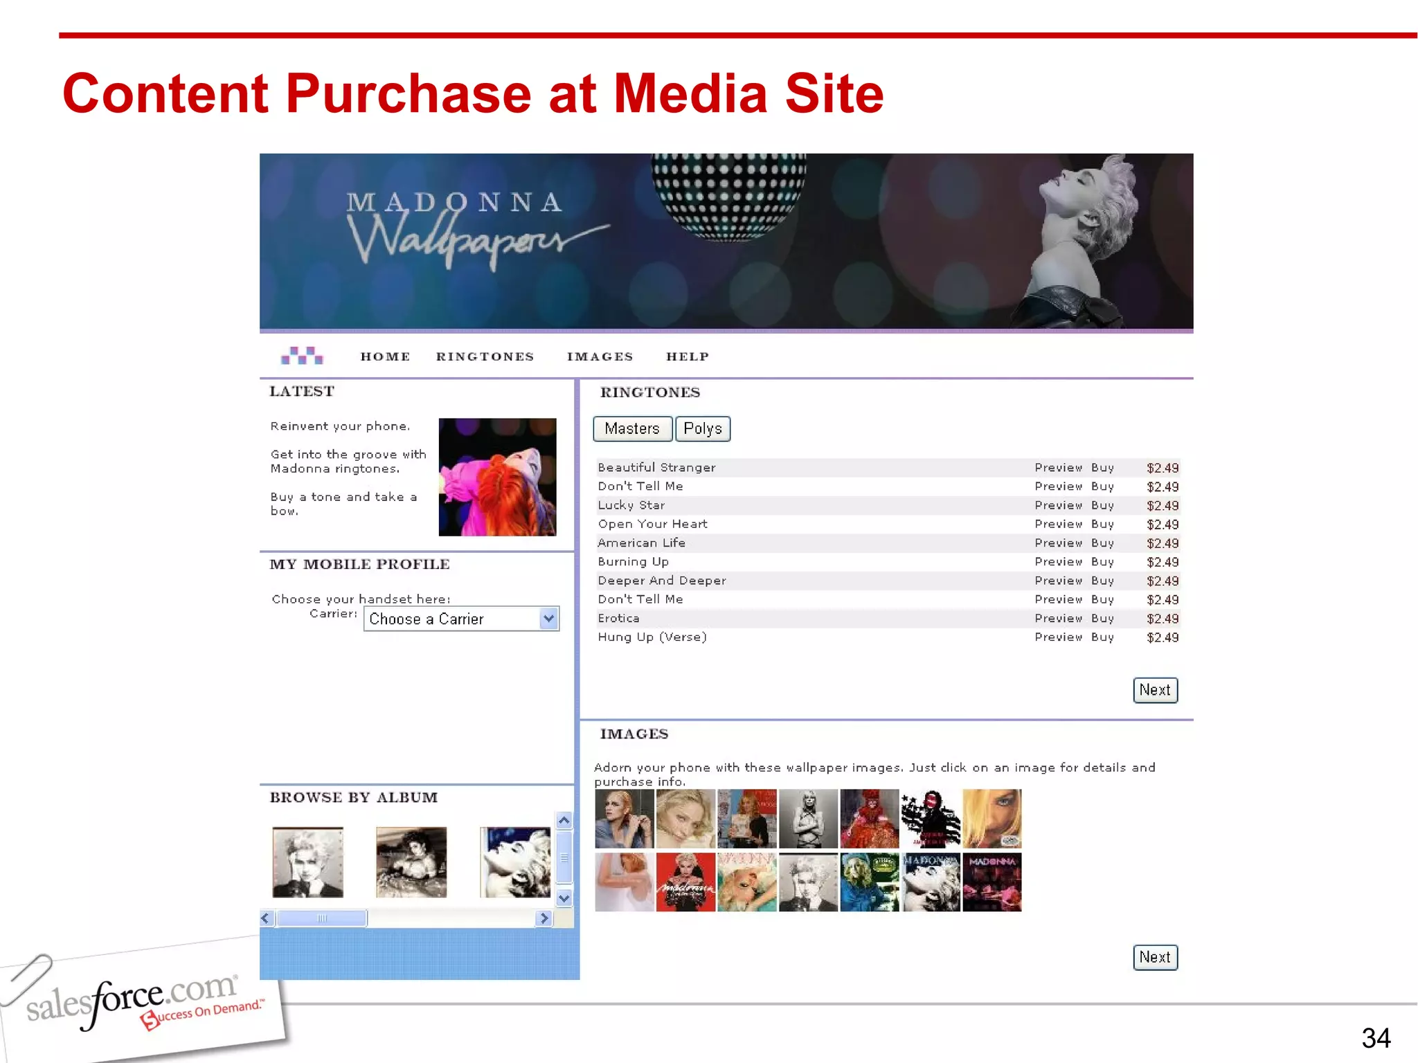The width and height of the screenshot is (1418, 1063).
Task: Open the second album cover thumbnail
Action: (411, 862)
